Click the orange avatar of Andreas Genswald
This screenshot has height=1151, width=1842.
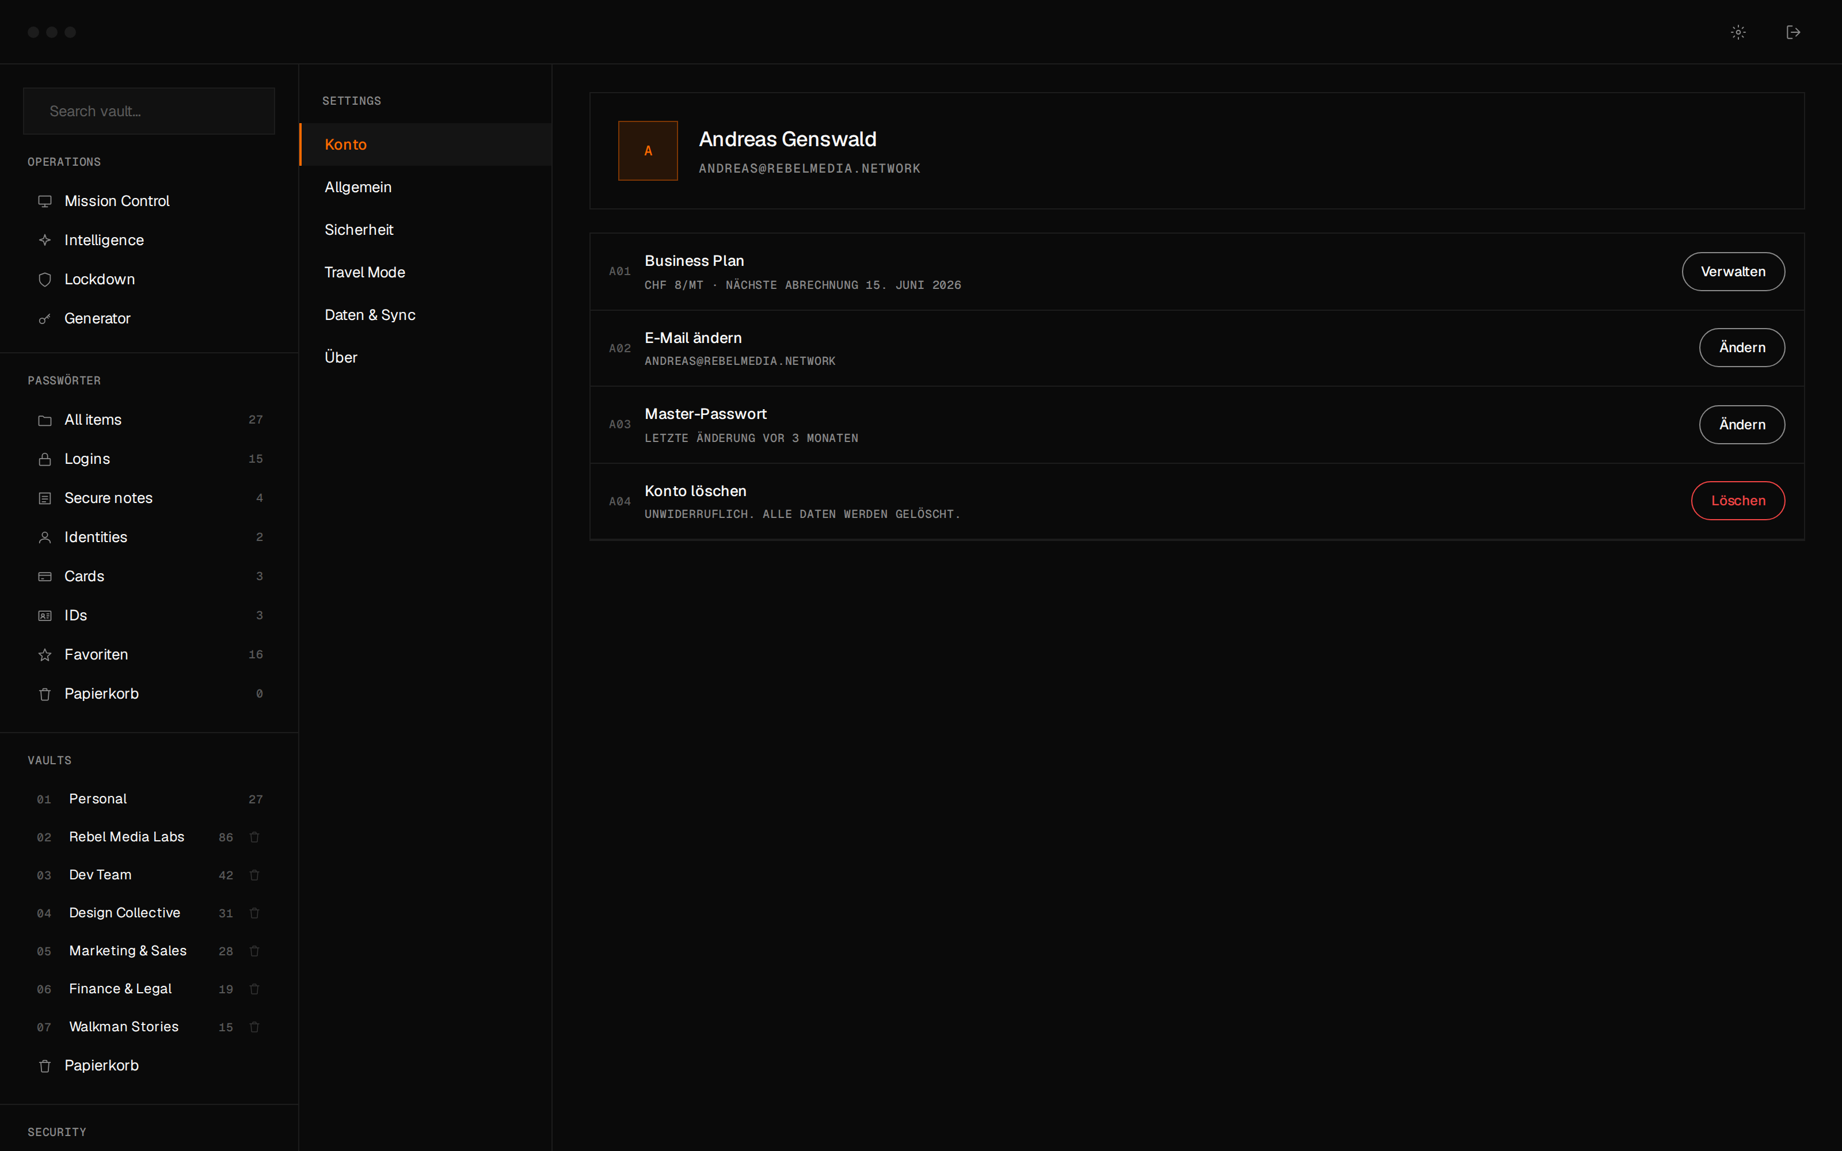pyautogui.click(x=648, y=151)
